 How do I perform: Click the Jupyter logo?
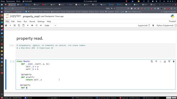(13, 16)
